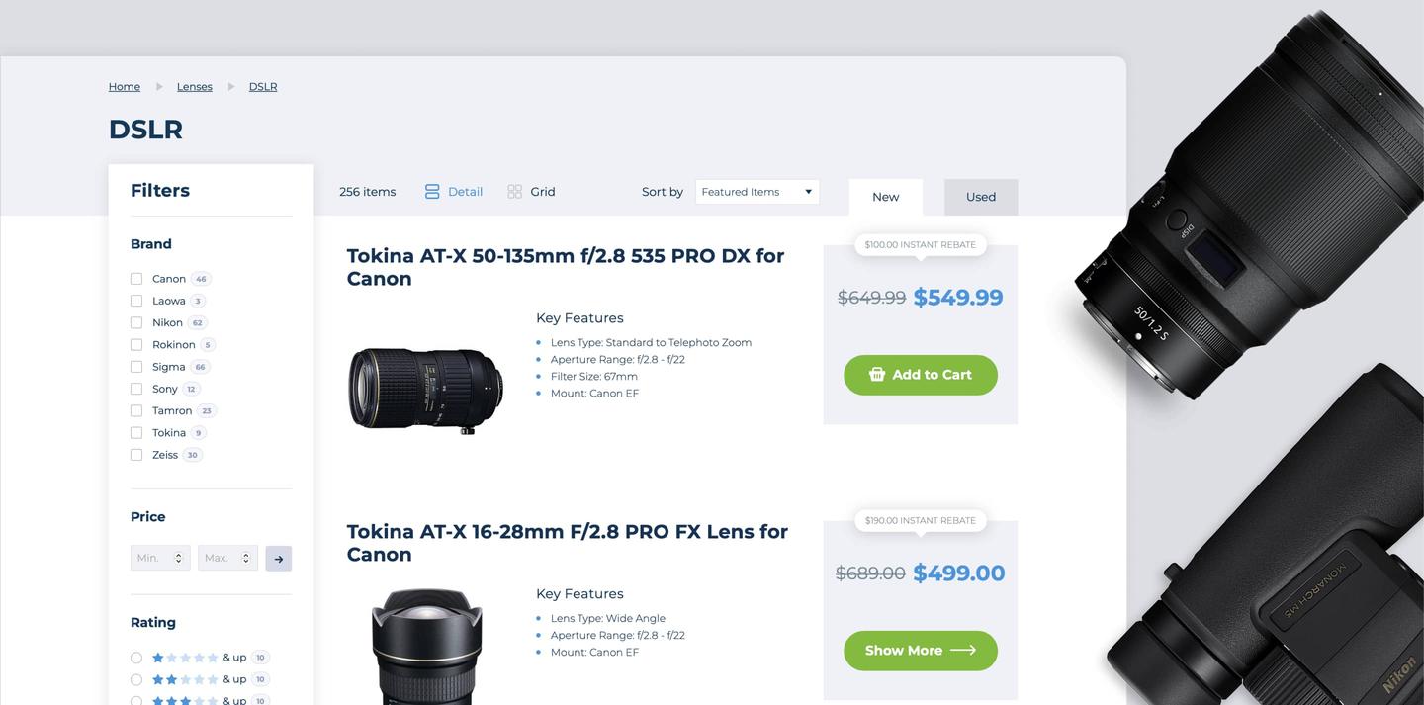Show more for Tokina 16-28mm lens

coord(921,651)
